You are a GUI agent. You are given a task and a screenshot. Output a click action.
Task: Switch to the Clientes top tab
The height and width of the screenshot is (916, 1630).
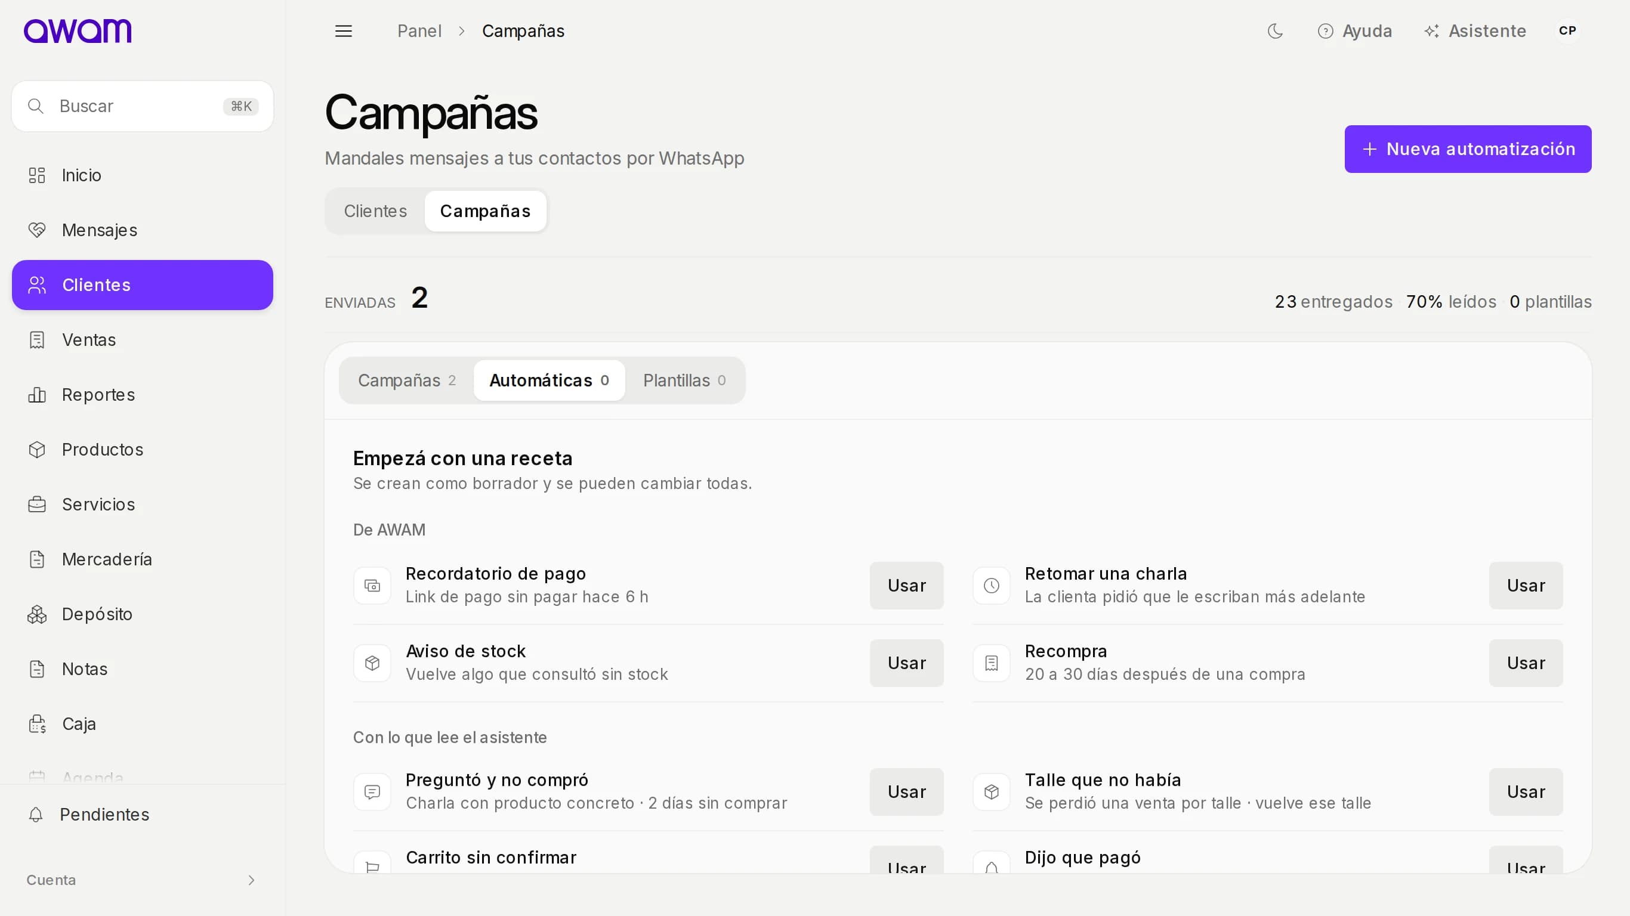pyautogui.click(x=375, y=211)
